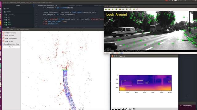
Task: Select the zoom-to-rectangle tool in Figure 1
Action: click(127, 109)
